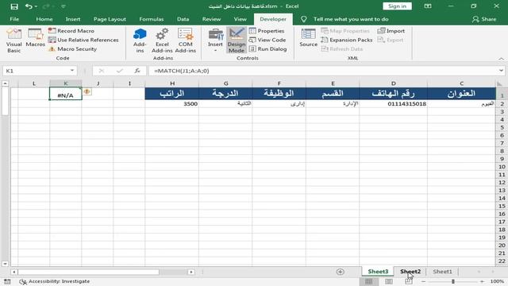Click the zoom slider handle
Image resolution: width=508 pixels, height=286 pixels.
click(x=453, y=281)
